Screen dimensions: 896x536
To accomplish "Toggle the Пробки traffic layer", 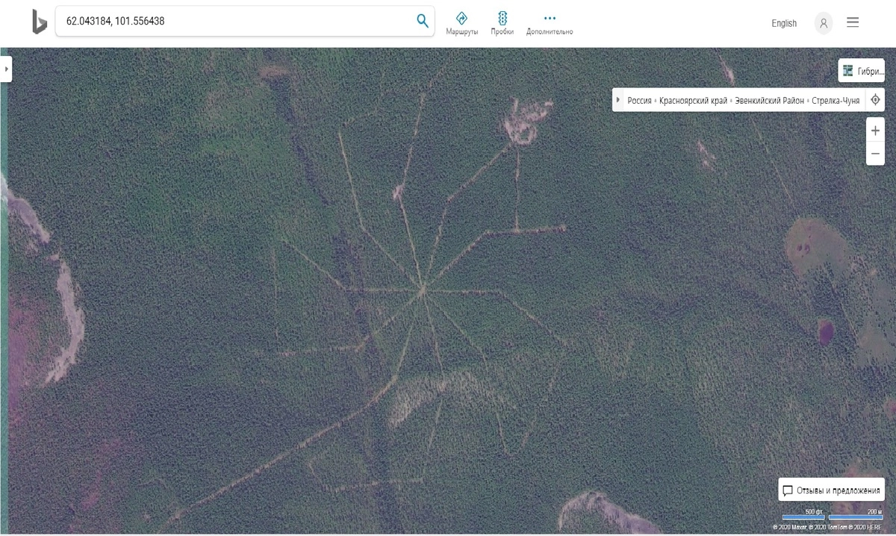I will pyautogui.click(x=502, y=23).
